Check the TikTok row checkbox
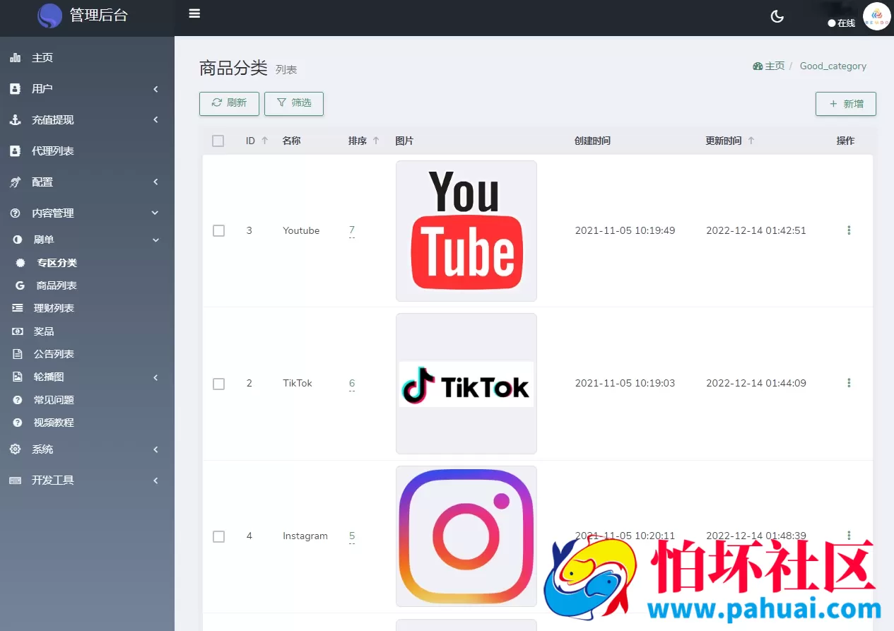894x631 pixels. pos(218,384)
